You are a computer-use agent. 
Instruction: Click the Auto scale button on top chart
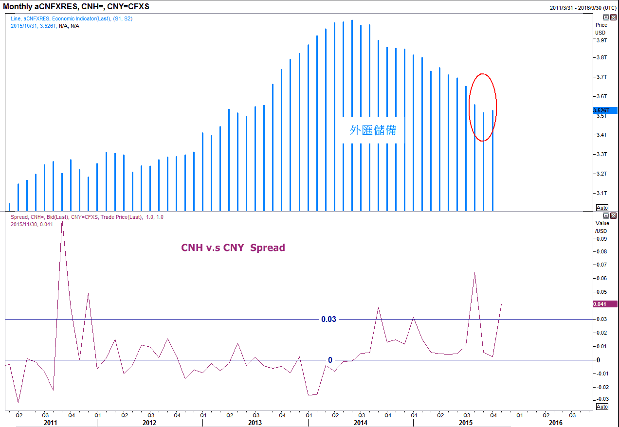click(x=602, y=208)
